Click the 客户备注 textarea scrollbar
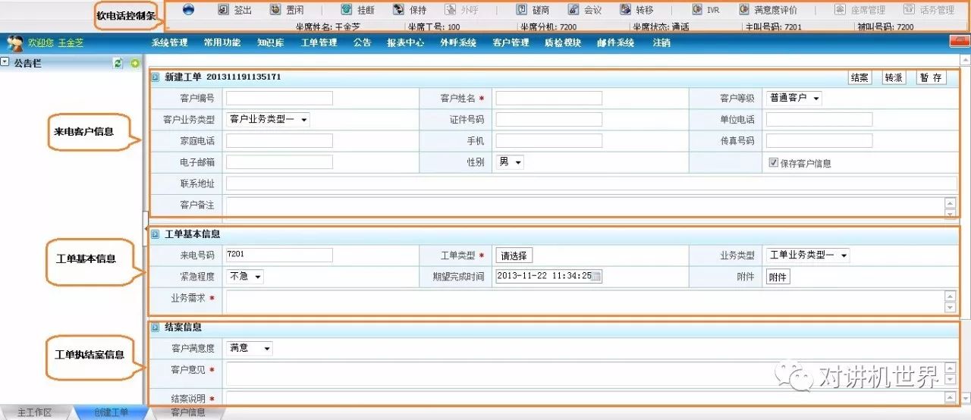The width and height of the screenshot is (971, 420). click(x=950, y=207)
